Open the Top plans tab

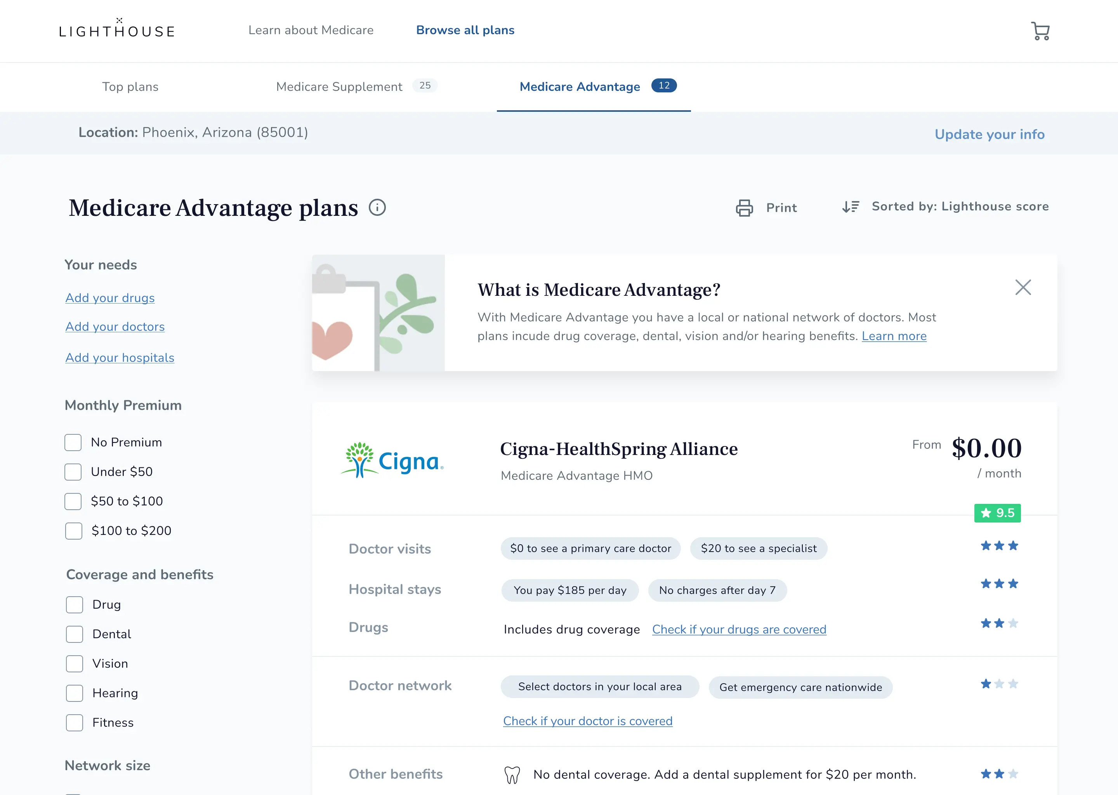(x=130, y=87)
